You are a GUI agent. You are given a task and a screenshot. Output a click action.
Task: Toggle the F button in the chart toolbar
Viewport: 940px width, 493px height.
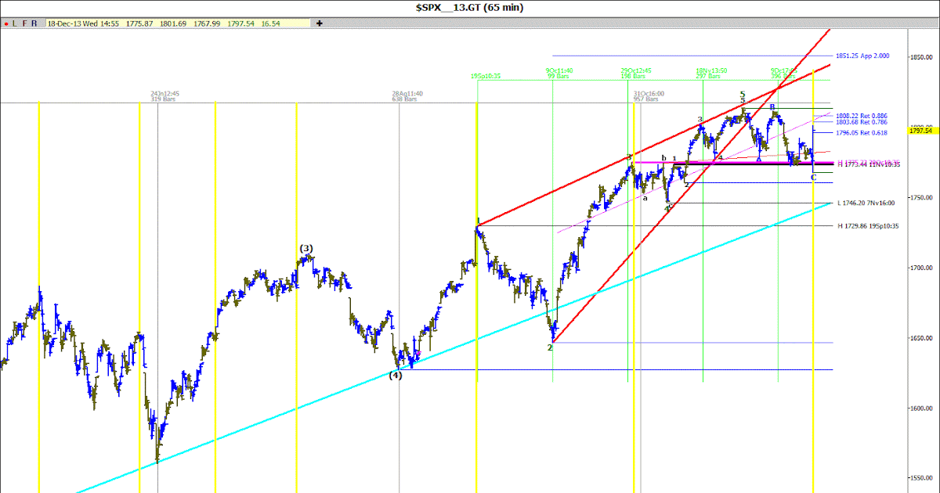click(24, 23)
